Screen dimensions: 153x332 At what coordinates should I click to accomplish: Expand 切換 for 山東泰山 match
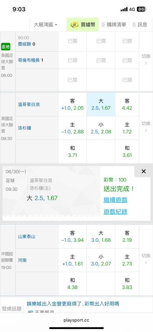coord(146,259)
